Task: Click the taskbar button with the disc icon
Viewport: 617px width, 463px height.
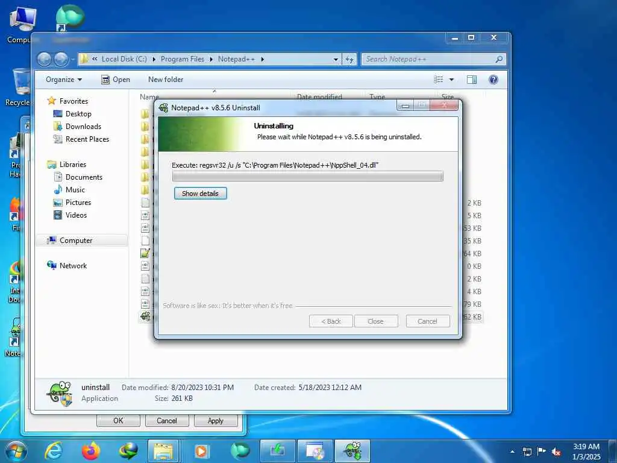Action: tap(315, 451)
